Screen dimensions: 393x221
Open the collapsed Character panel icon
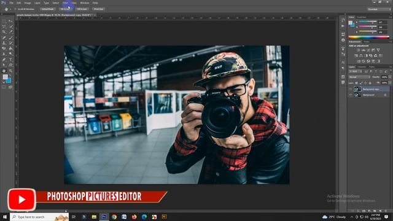click(x=343, y=62)
